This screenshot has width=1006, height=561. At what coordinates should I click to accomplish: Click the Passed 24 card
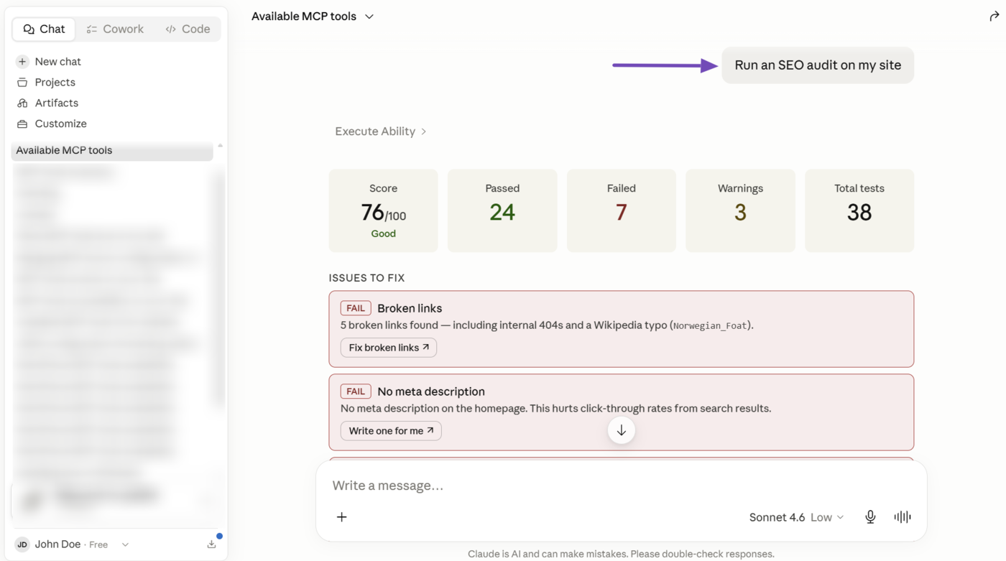coord(502,210)
